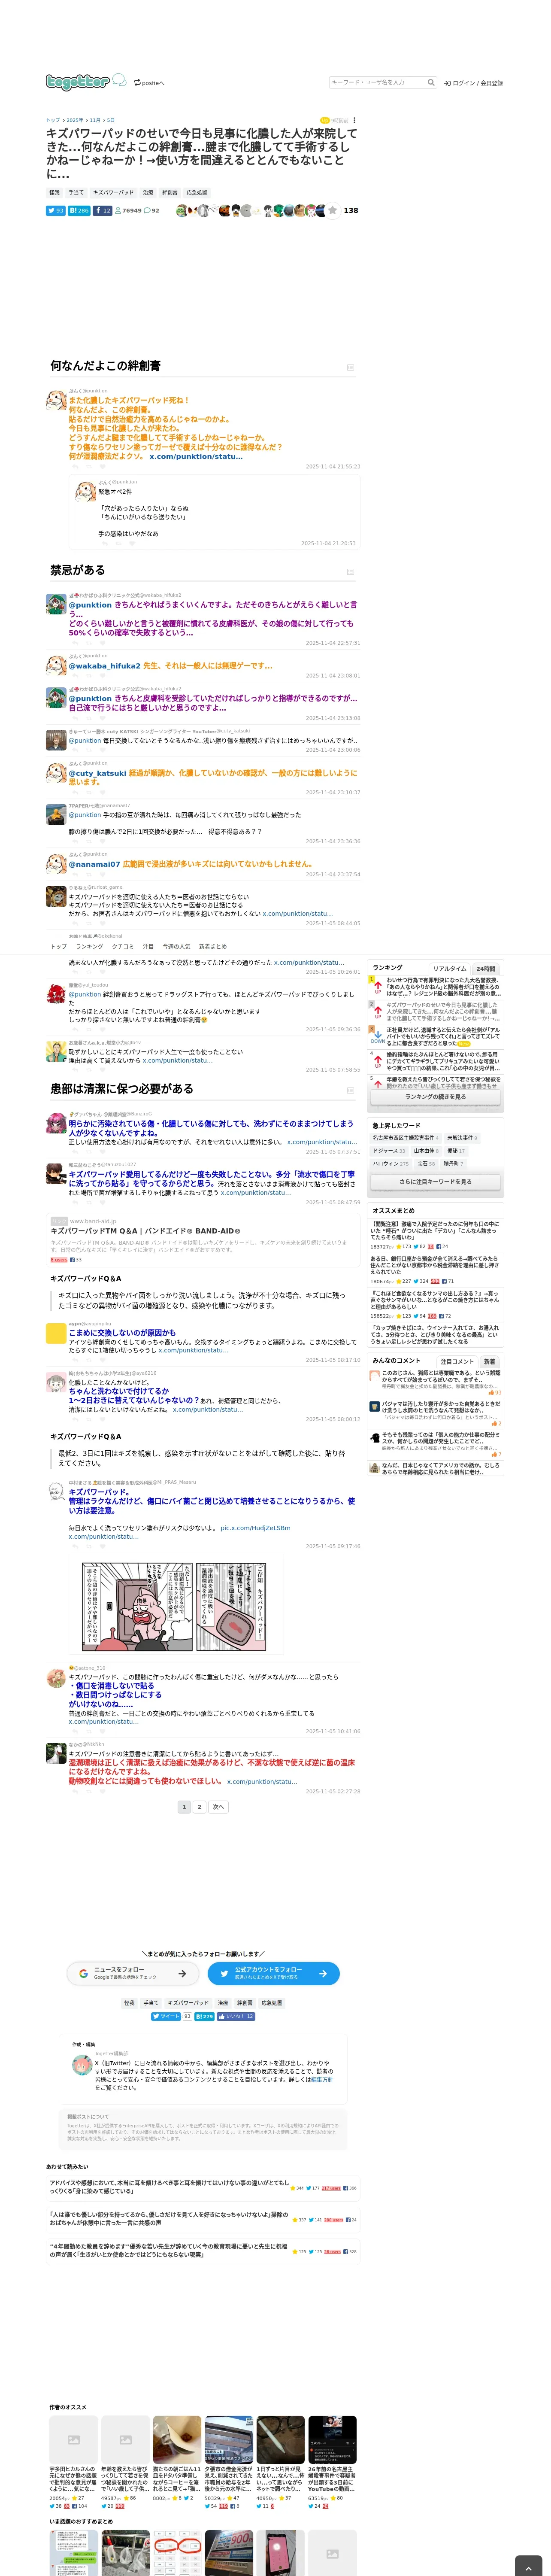Image resolution: width=551 pixels, height=2576 pixels.
Task: Open the article's three-dot options menu
Action: pyautogui.click(x=354, y=120)
